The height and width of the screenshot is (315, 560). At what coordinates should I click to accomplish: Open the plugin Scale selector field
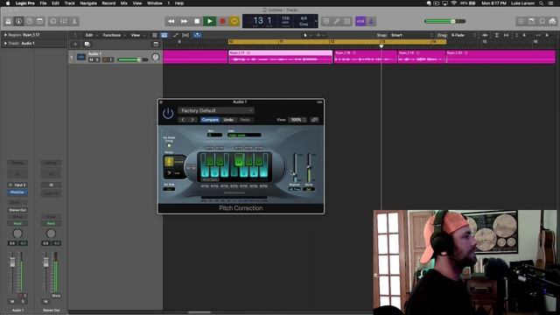coord(244,135)
